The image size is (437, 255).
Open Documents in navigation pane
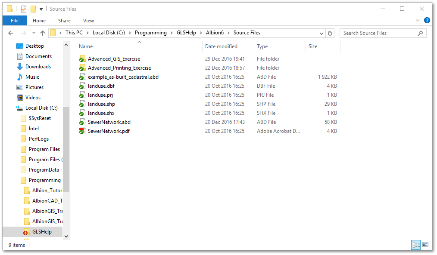[x=38, y=56]
